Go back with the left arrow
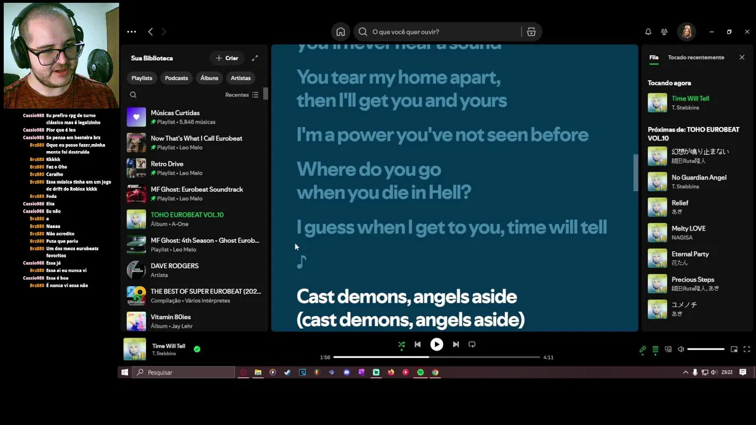Screen dimensions: 756x425 pyautogui.click(x=151, y=32)
